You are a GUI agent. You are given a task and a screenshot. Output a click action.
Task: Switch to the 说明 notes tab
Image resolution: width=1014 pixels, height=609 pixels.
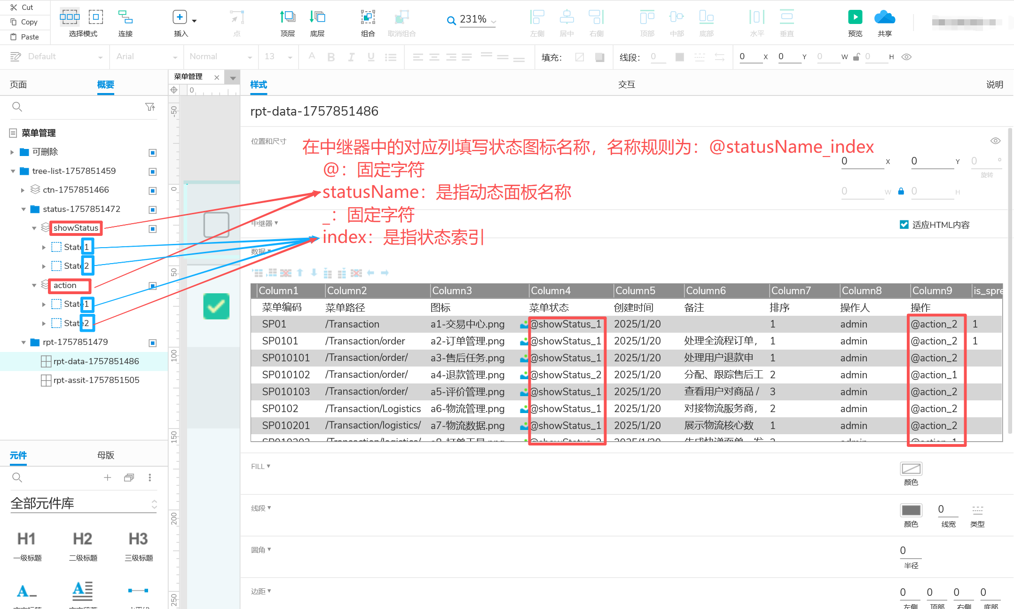(x=995, y=85)
